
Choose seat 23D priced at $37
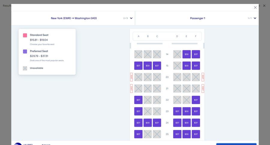(x=177, y=111)
